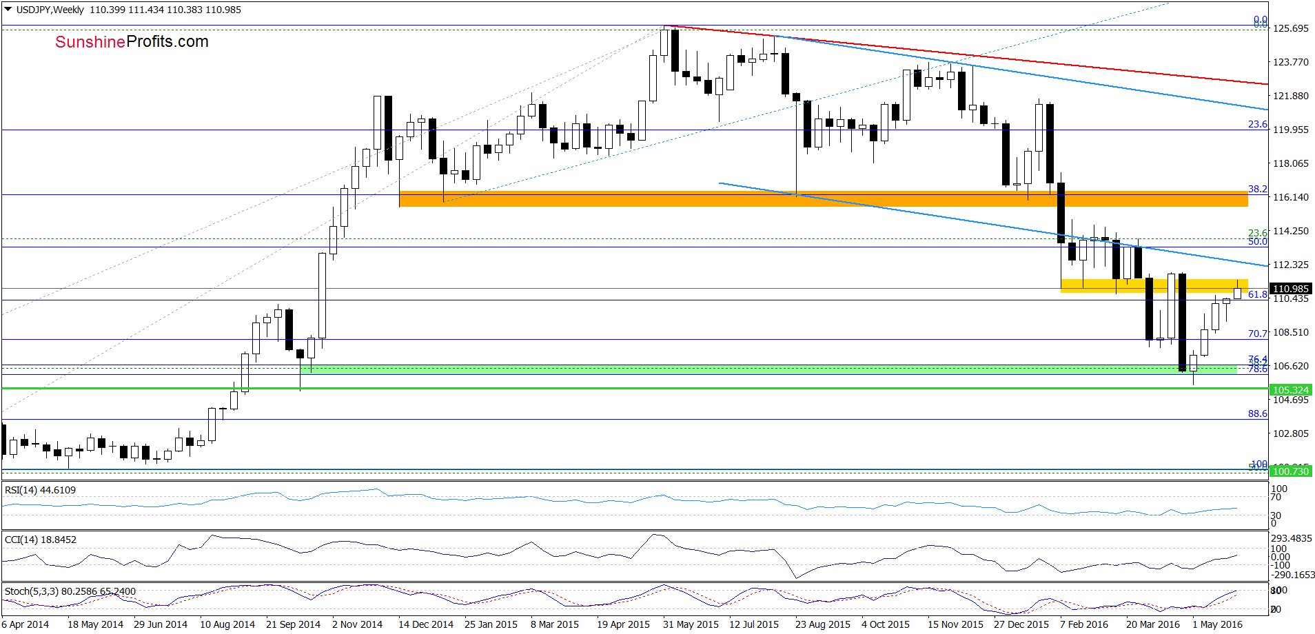Click the 27 Dec 2015 date label

click(1021, 624)
